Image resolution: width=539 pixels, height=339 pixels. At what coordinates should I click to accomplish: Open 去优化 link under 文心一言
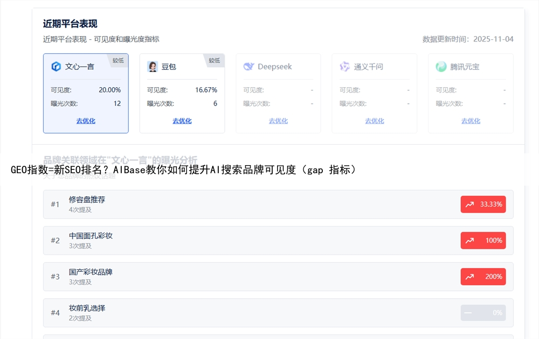tap(86, 121)
